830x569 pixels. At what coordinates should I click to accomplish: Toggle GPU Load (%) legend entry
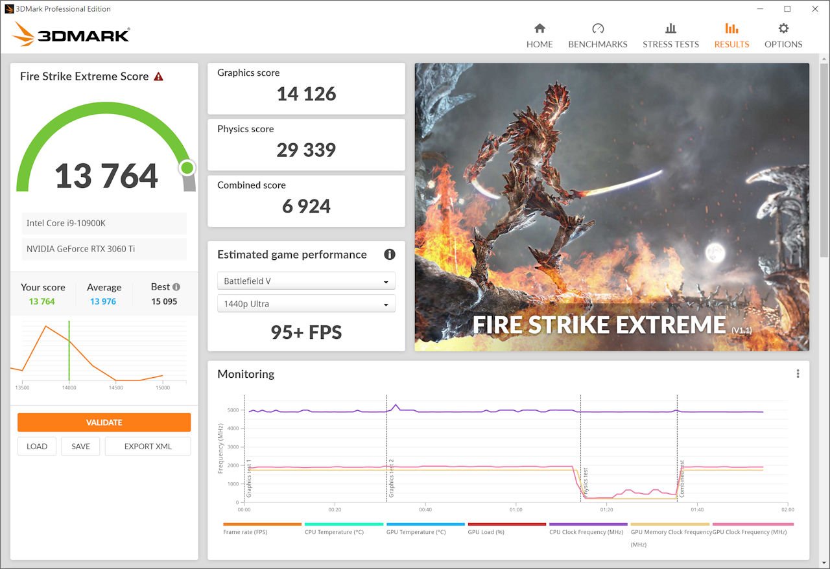(x=507, y=529)
